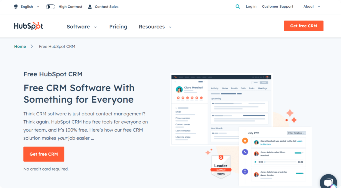Click the Phone number field label
Screen dimensions: 341x188
[x=183, y=118]
